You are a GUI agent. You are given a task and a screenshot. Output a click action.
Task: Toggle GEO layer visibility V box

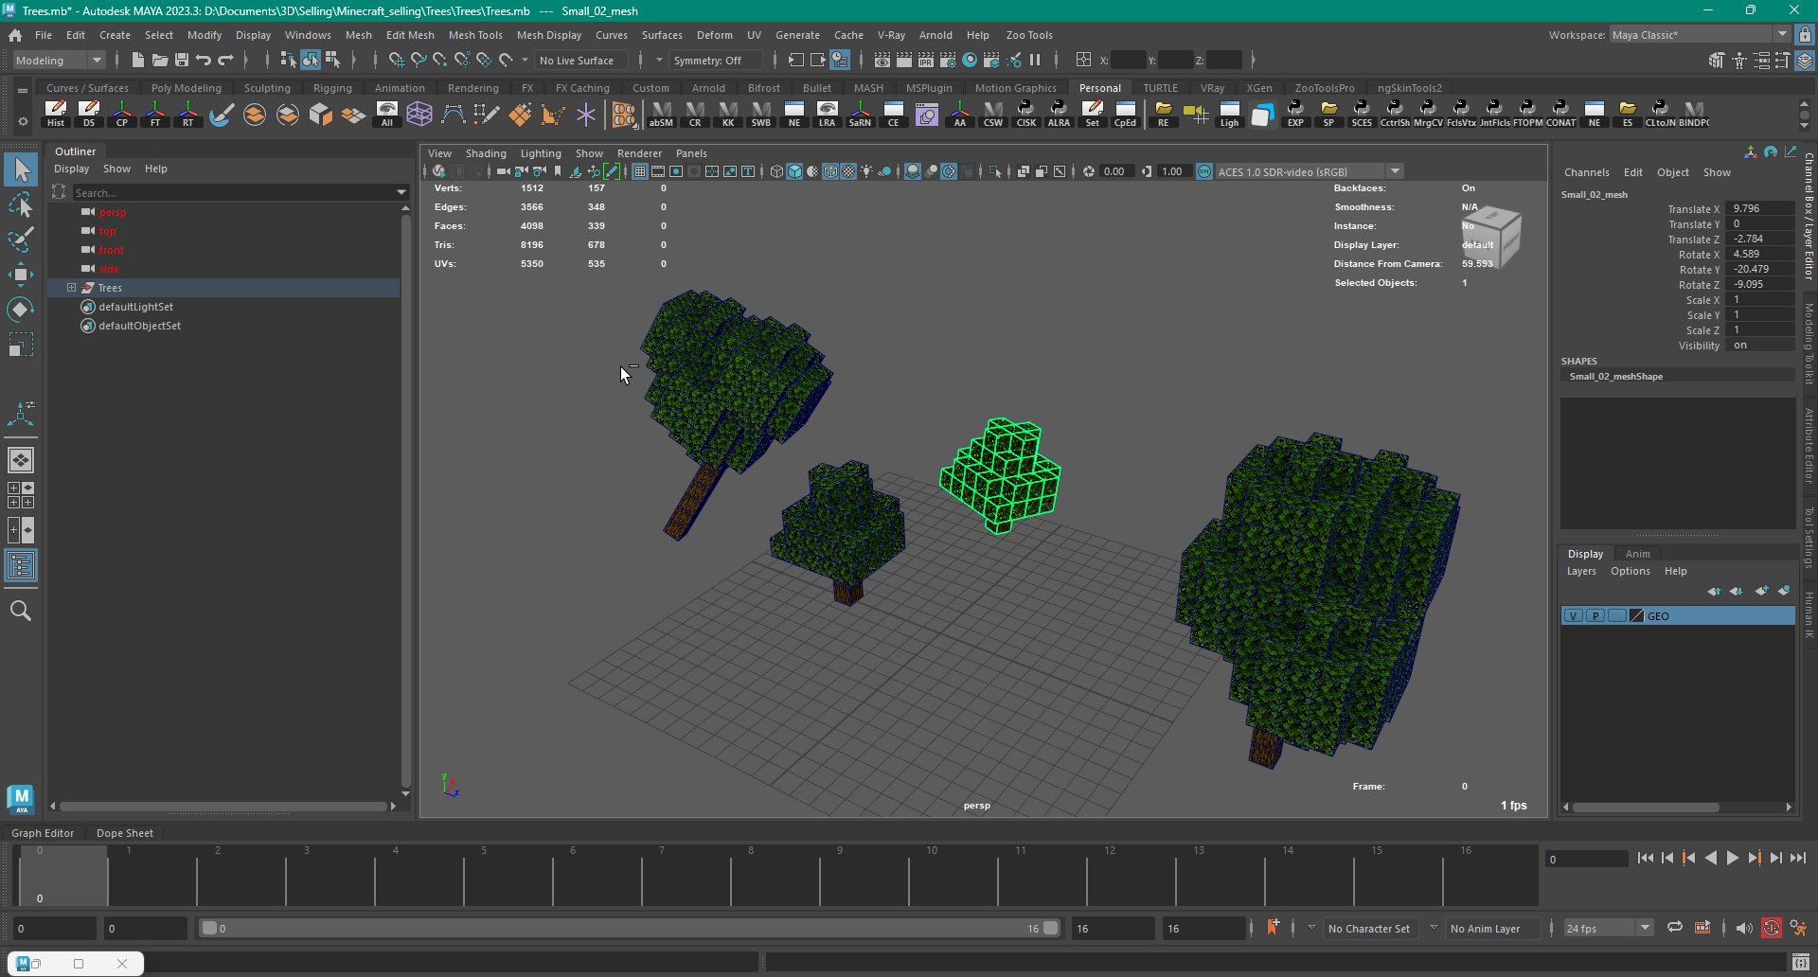1573,615
